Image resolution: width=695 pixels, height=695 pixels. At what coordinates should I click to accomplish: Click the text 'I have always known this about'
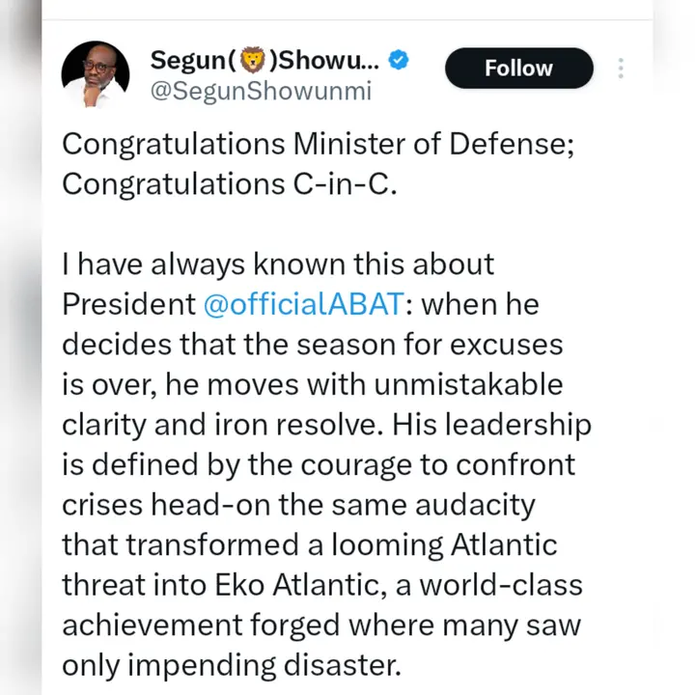278,264
